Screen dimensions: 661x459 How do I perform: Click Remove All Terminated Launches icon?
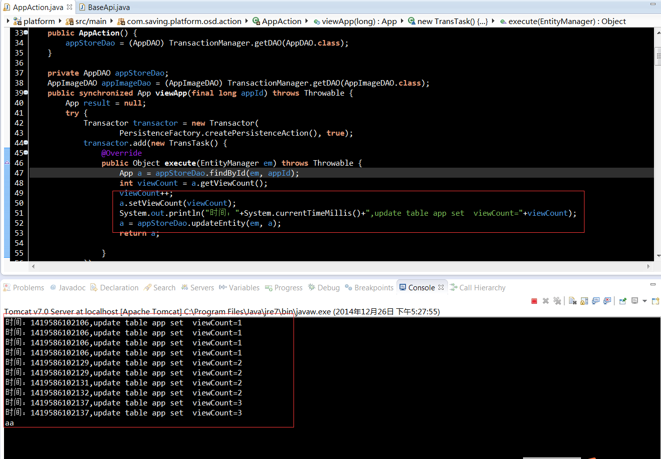tap(557, 301)
